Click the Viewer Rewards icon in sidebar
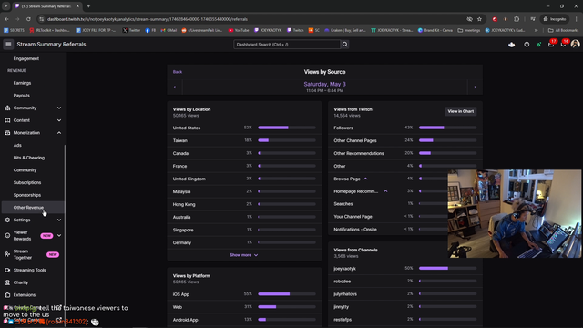Screen dimensions: 583x328 [7, 235]
